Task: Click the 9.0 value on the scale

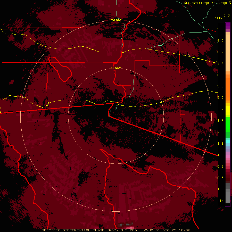Action: [x=220, y=40]
